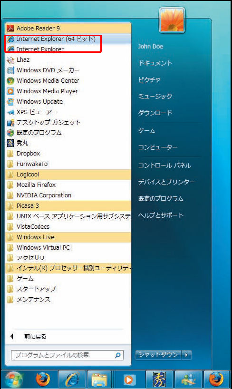Screen dimensions: 232x389
Task: Launch XPS ビューアー
Action: [x=68, y=112]
